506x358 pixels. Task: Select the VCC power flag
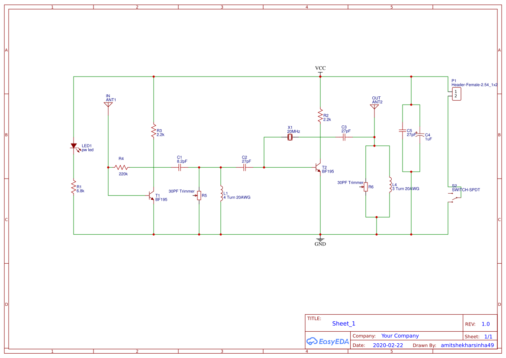[x=320, y=71]
